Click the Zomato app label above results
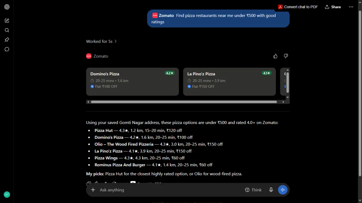Image resolution: width=362 pixels, height=203 pixels. click(97, 56)
